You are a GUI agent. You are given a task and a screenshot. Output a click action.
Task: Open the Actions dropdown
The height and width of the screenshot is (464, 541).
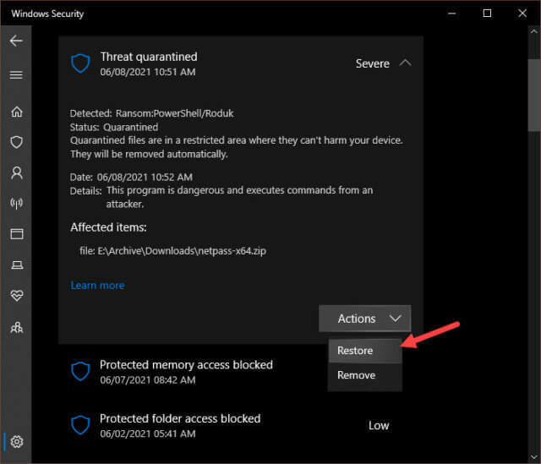coord(365,319)
